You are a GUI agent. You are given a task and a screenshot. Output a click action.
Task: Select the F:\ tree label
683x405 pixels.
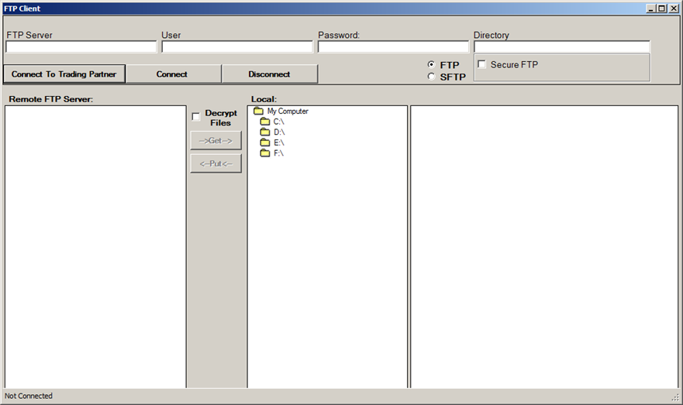pyautogui.click(x=279, y=153)
